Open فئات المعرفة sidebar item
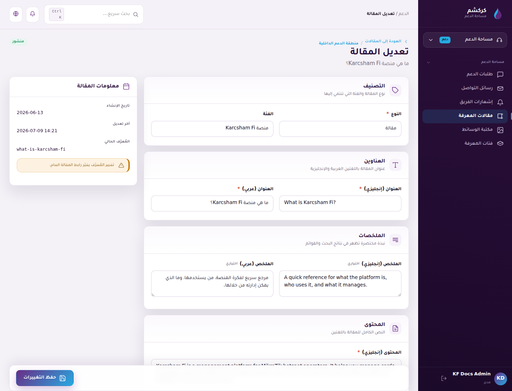Viewport: 512px width, 391px height. tap(465, 144)
